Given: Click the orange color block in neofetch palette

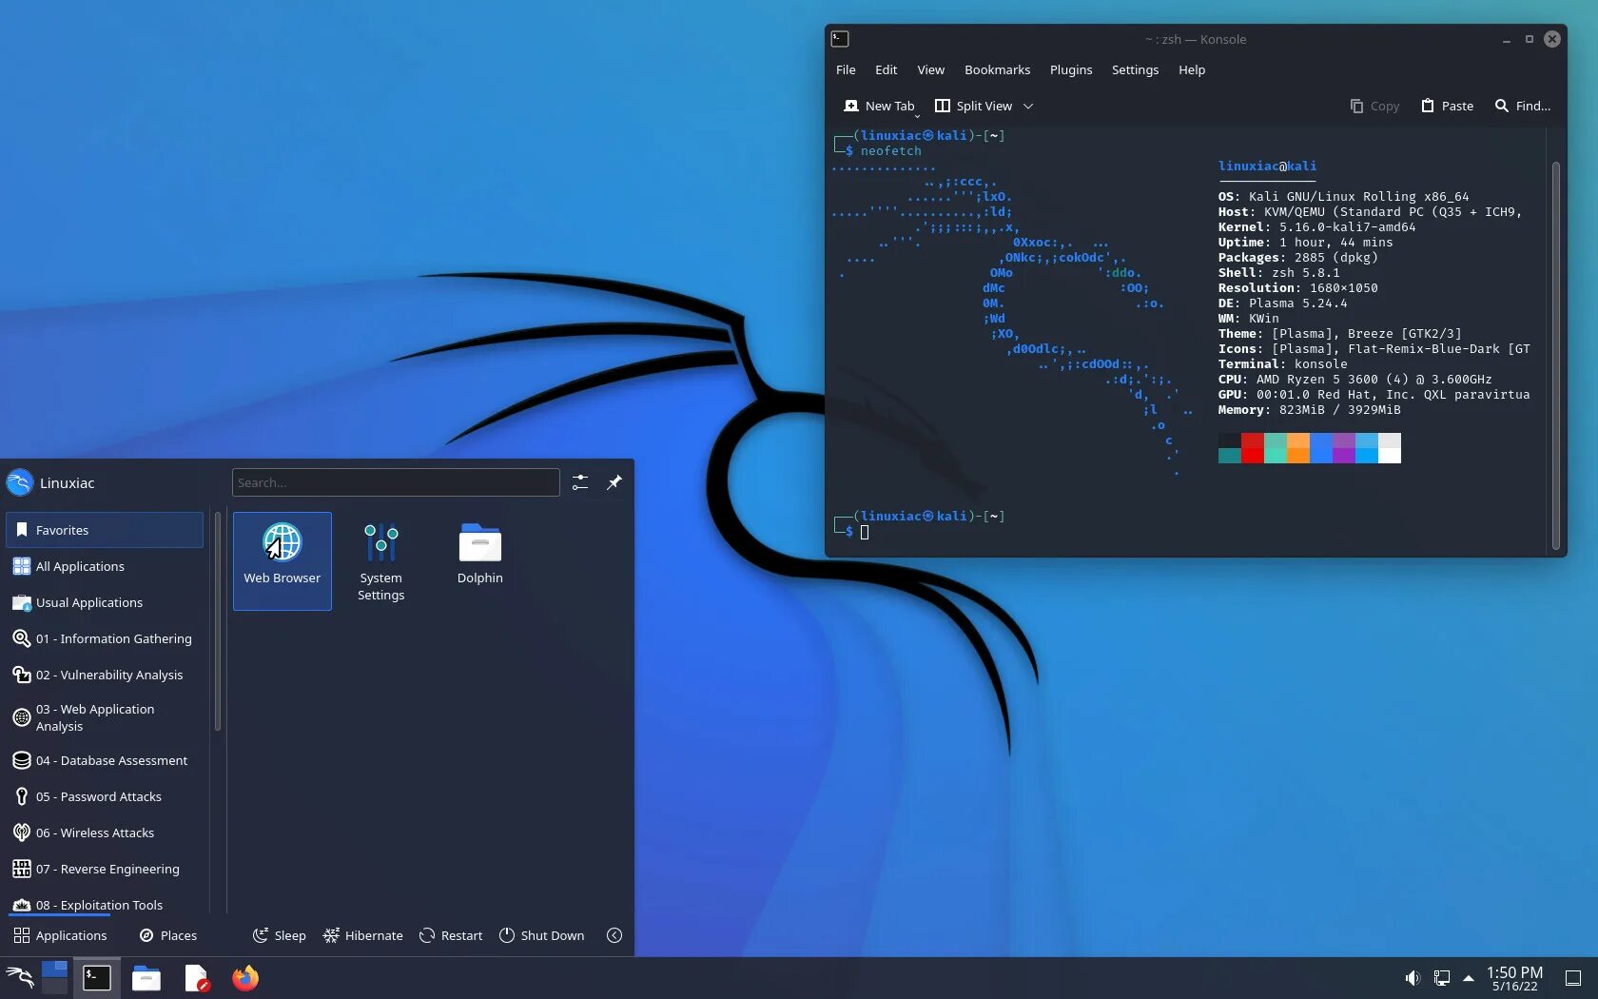Looking at the screenshot, I should (1298, 448).
